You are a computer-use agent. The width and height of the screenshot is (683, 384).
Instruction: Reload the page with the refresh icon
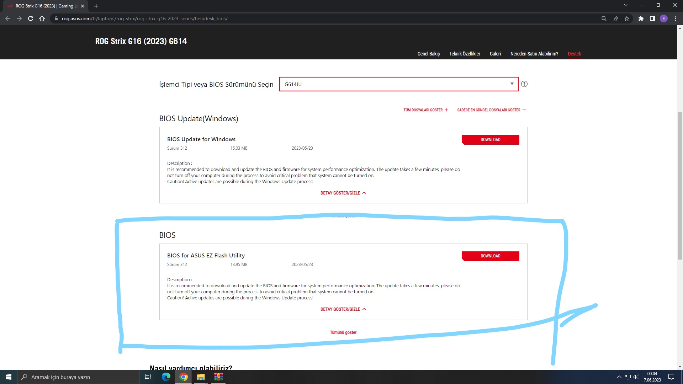coord(31,18)
